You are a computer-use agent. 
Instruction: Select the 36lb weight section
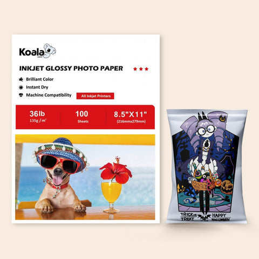37,117
